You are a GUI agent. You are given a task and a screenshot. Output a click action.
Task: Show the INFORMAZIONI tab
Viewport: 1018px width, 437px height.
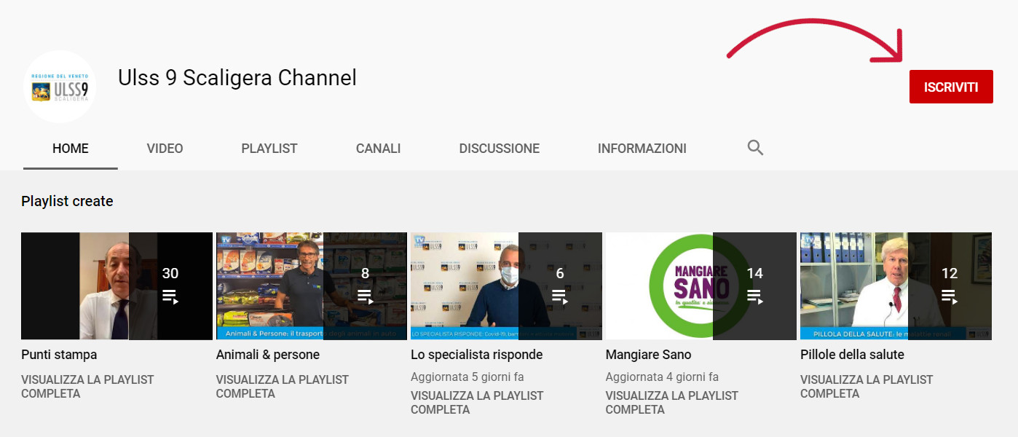pos(642,149)
